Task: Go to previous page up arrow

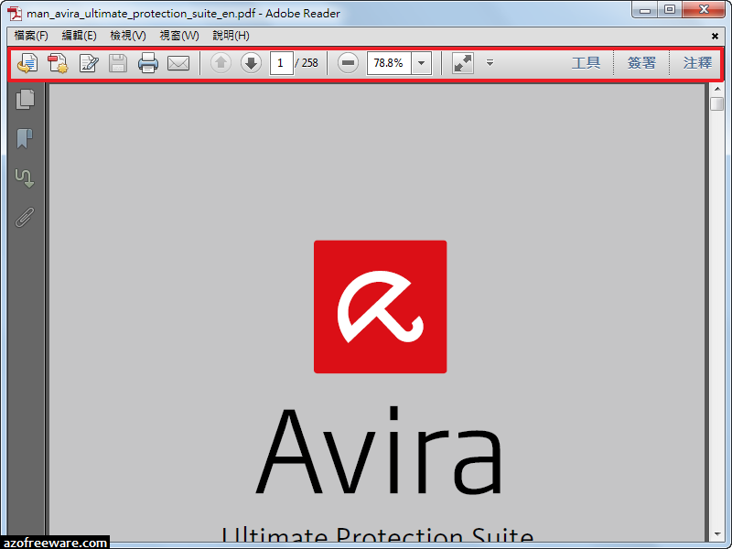Action: pyautogui.click(x=221, y=62)
